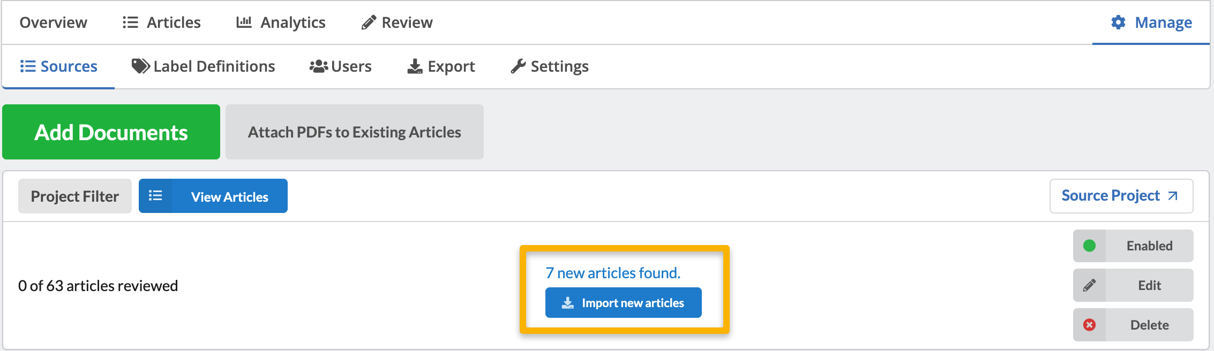This screenshot has height=351, width=1214.
Task: Click the Settings wrench icon
Action: pyautogui.click(x=518, y=66)
